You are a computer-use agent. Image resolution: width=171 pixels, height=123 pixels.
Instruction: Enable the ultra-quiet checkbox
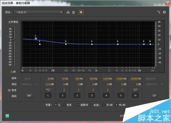[x=78, y=105]
